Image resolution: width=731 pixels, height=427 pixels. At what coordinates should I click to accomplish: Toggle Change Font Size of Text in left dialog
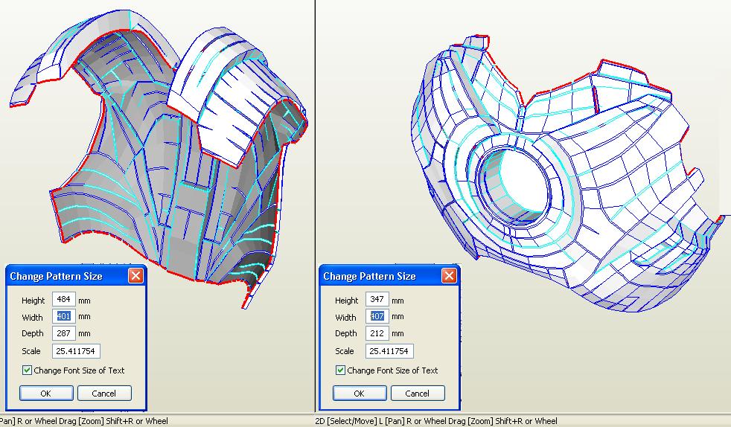(x=27, y=370)
